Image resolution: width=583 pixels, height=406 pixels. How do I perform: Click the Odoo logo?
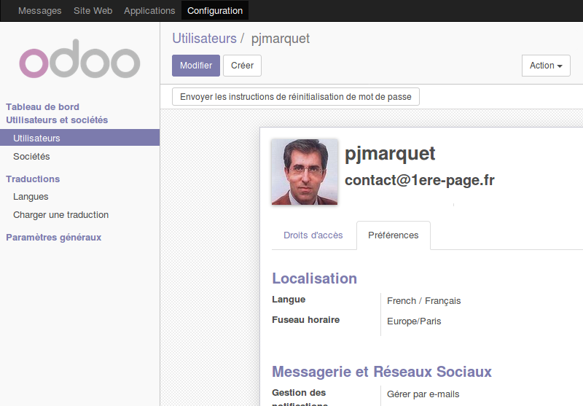coord(79,59)
